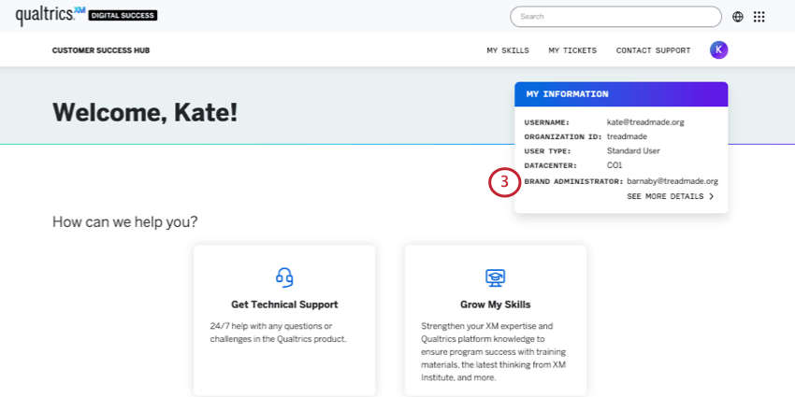Image resolution: width=795 pixels, height=397 pixels.
Task: Select organization ID value treadmade
Action: point(627,136)
